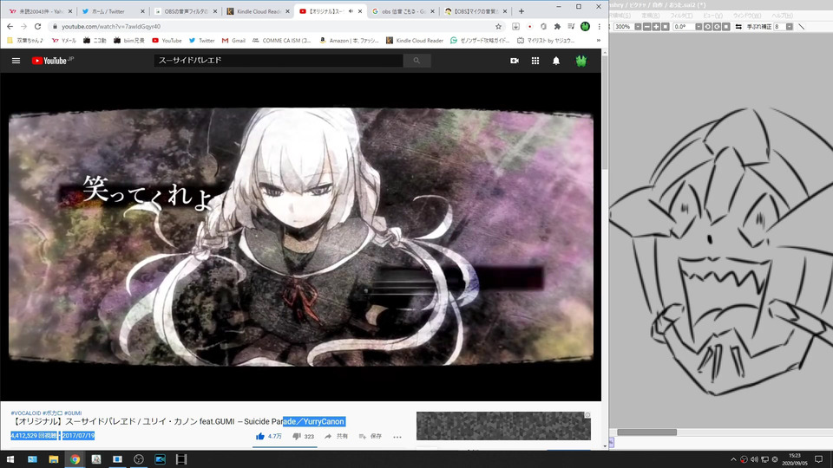Open the YouTube create video camera icon
833x468 pixels.
515,61
